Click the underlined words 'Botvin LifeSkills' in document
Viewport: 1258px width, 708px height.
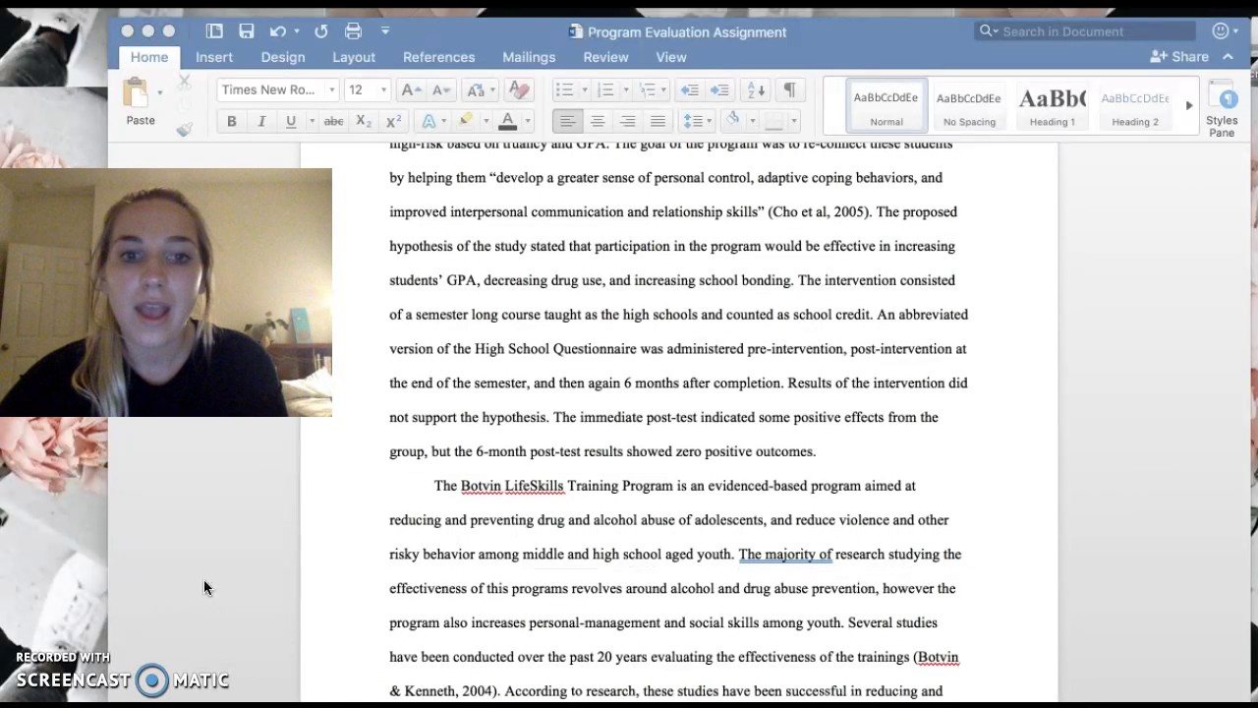pos(512,486)
